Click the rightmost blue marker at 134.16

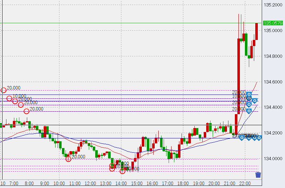click(259, 138)
